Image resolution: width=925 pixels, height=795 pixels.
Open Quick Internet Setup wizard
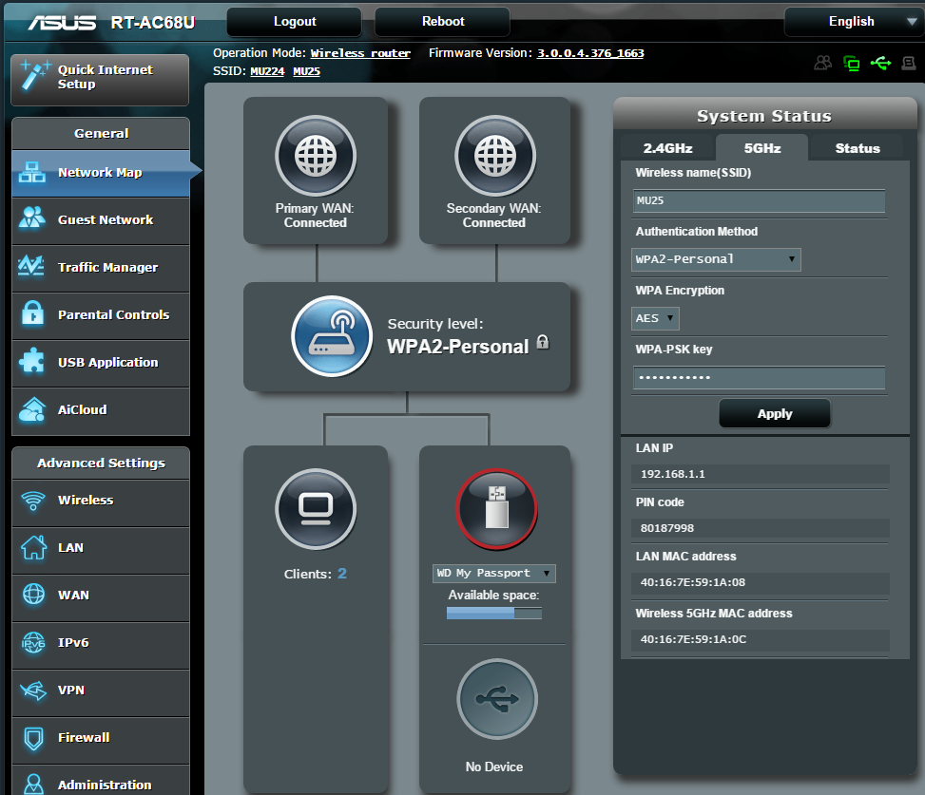100,80
